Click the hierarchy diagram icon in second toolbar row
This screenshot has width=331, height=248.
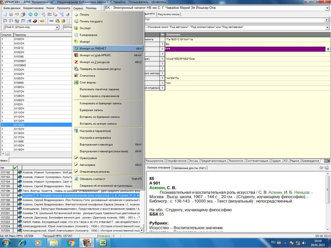[x=29, y=21]
